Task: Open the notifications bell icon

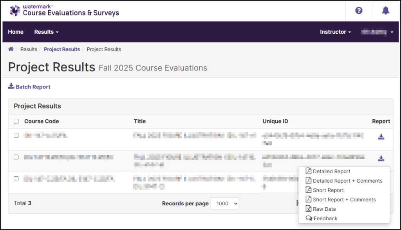Action: 385,11
